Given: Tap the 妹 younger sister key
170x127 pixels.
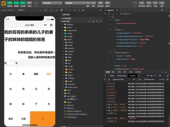Looking at the screenshot, I should click(x=23, y=104).
